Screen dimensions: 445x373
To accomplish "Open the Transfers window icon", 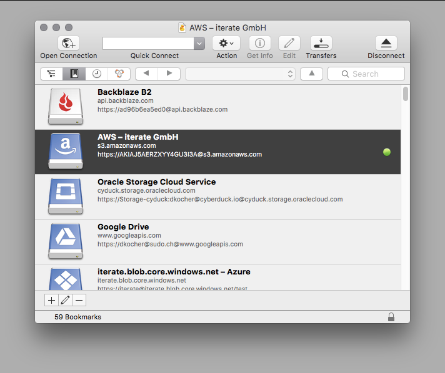I will tap(321, 43).
